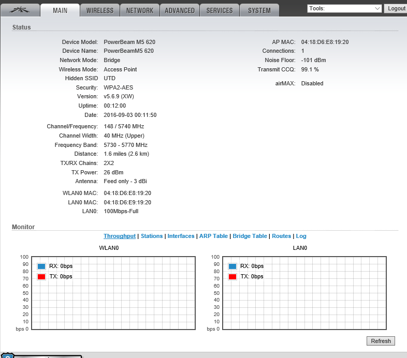The image size is (407, 358).
Task: Click the Version value v5.6.9 (XW)
Action: tap(119, 97)
